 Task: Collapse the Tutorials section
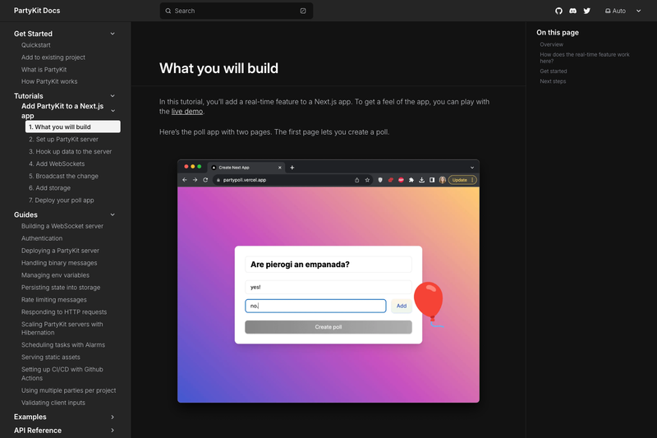pos(113,96)
